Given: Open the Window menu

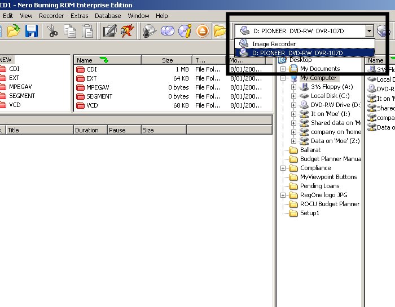Looking at the screenshot, I should pos(138,16).
